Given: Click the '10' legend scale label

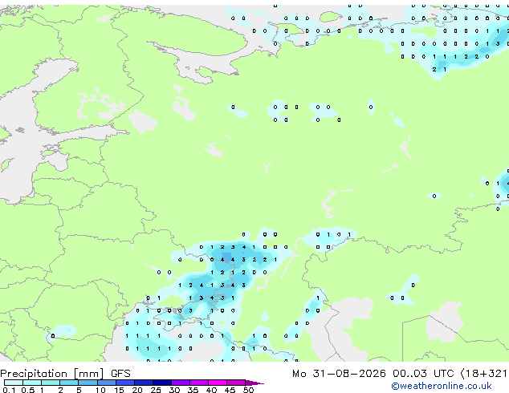Looking at the screenshot, I should pos(100,390).
